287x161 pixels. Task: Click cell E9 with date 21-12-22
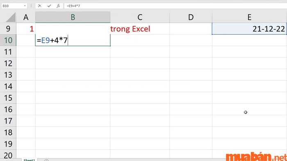[249, 29]
